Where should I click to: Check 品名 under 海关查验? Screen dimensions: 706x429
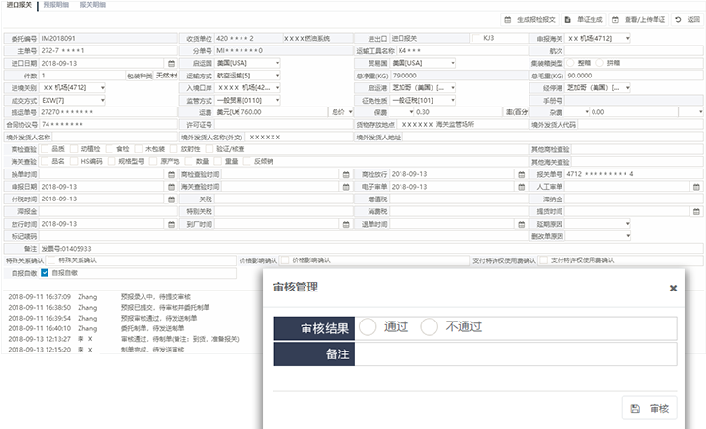(45, 161)
